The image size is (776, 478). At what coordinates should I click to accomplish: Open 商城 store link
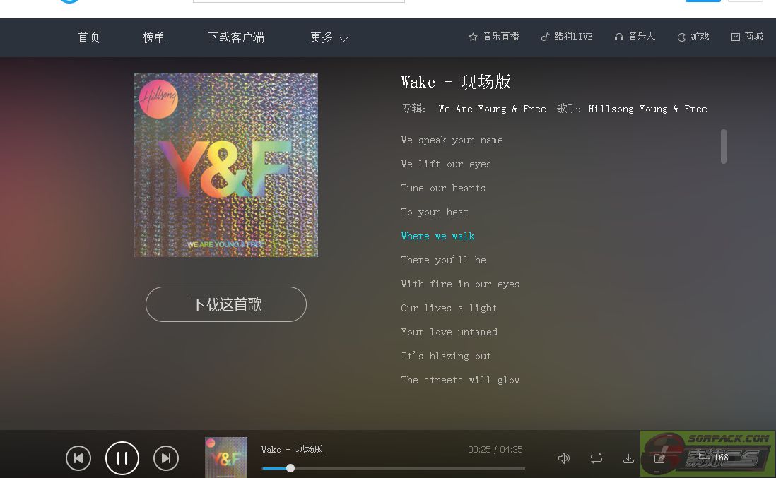747,37
